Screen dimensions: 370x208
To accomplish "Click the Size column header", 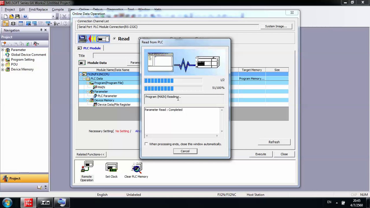I will [x=277, y=70].
